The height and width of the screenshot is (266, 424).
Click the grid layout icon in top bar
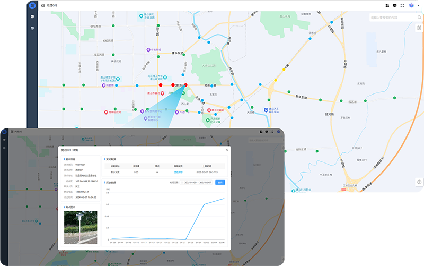387,5
